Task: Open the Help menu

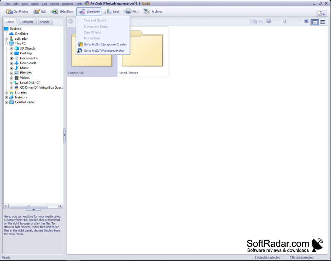Action: [x=79, y=4]
